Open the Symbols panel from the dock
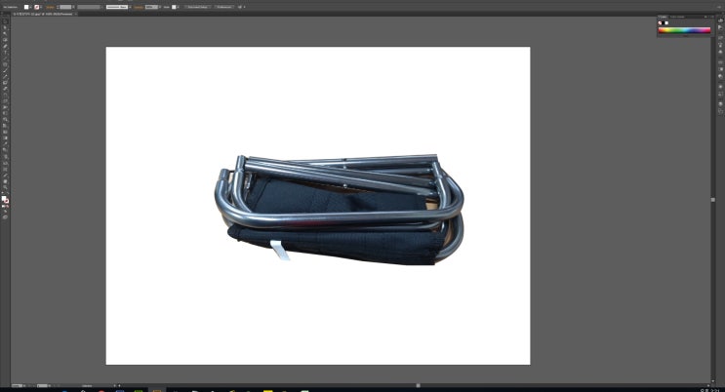 pos(720,52)
